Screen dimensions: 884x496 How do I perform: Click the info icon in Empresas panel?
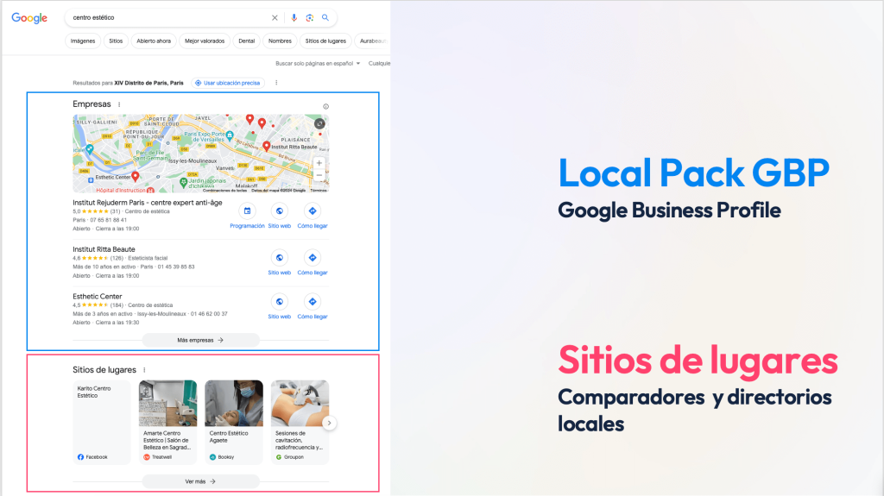tap(325, 106)
